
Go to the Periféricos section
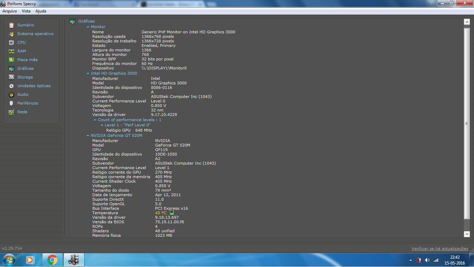[x=28, y=103]
